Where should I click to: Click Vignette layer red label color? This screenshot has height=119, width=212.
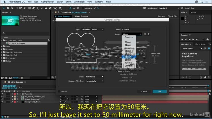[15, 94]
